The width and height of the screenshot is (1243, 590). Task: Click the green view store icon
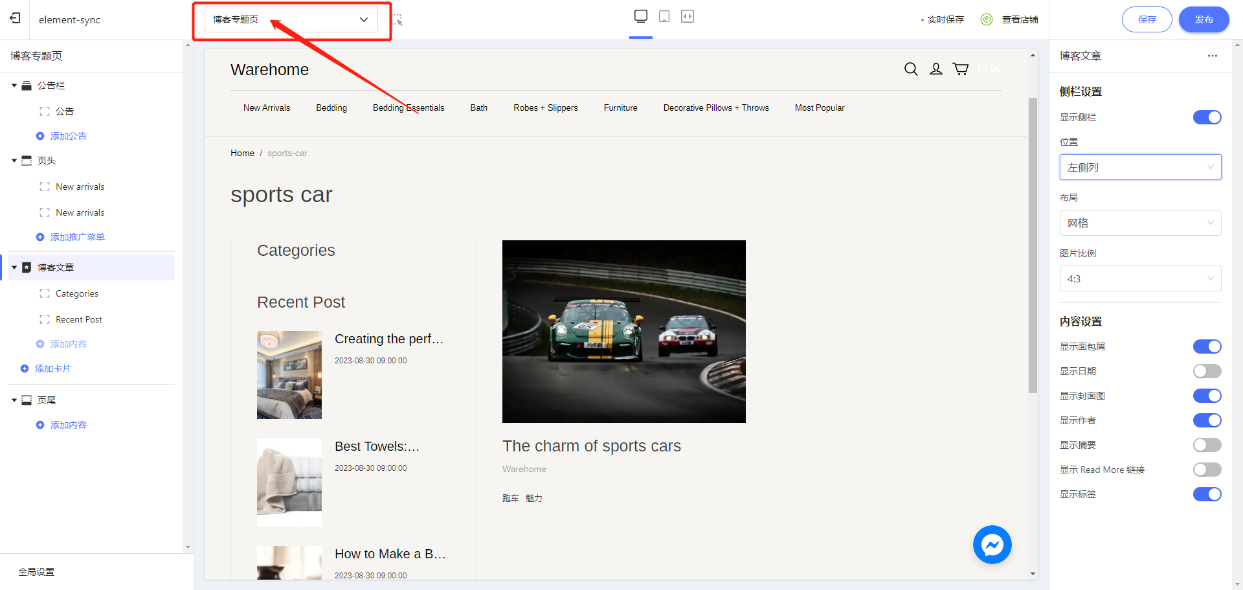click(x=987, y=19)
